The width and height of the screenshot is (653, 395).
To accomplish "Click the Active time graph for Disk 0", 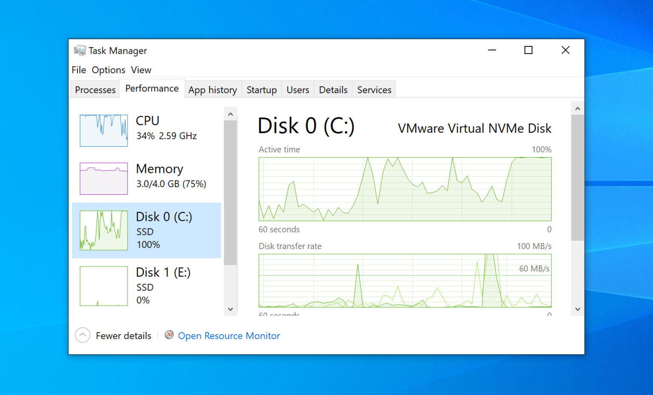I will point(404,189).
